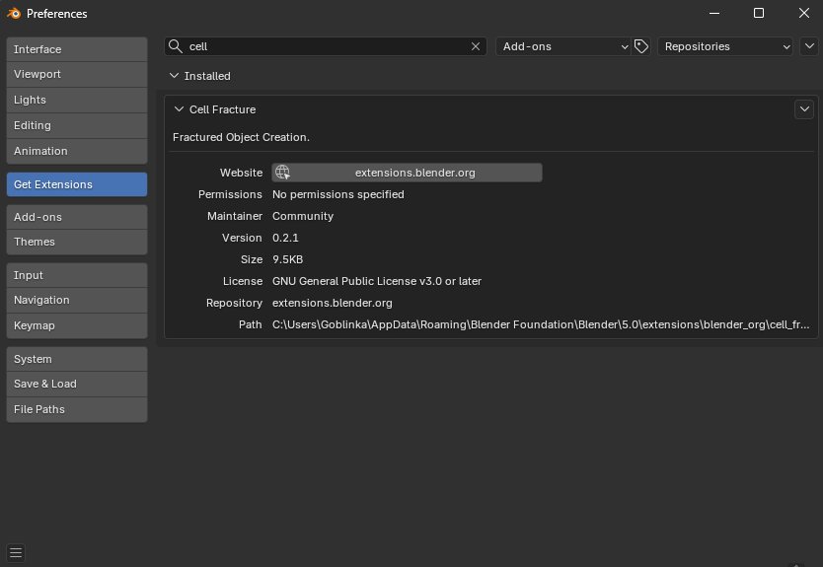Viewport: 823px width, 567px height.
Task: Go to the File Paths section
Action: point(77,409)
